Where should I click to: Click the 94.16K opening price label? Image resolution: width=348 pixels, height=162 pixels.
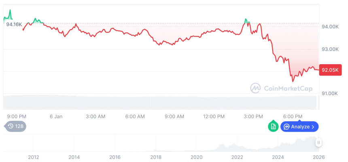(14, 24)
